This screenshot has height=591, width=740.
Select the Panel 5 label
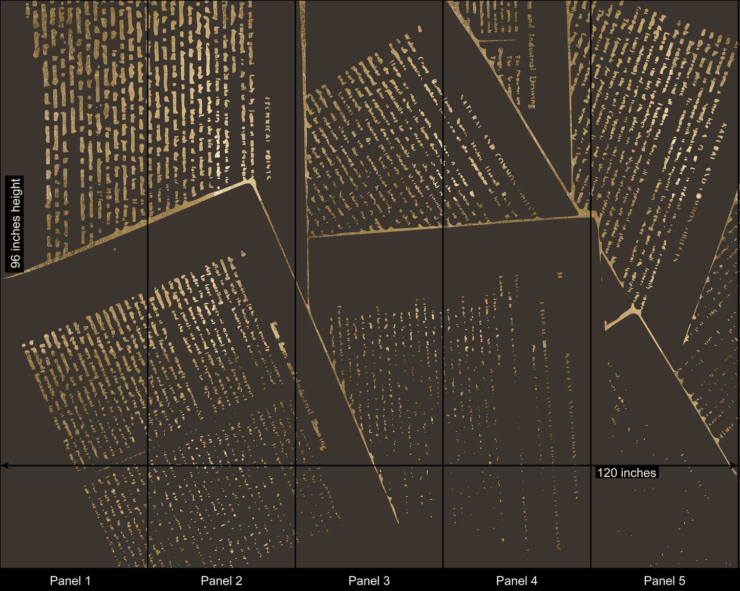664,580
